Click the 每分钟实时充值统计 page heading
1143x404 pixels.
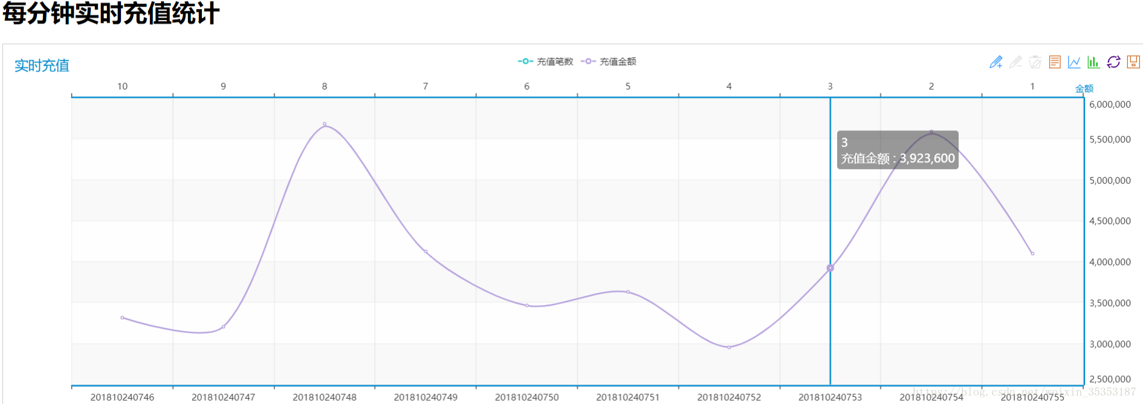tap(111, 13)
